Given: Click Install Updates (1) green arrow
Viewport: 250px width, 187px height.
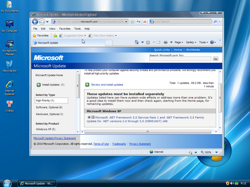Looking at the screenshot, I should pyautogui.click(x=39, y=85).
